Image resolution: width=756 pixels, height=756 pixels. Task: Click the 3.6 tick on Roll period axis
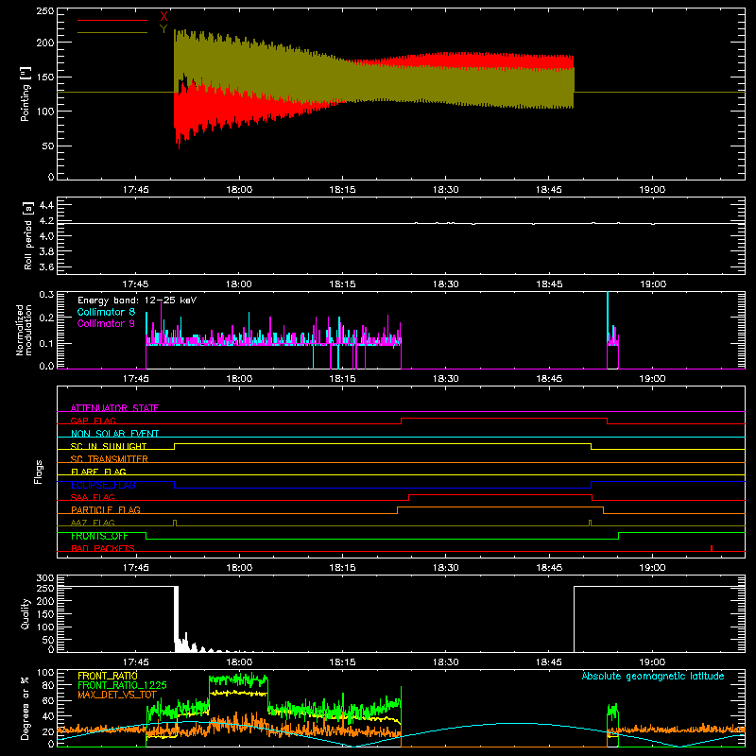coord(46,266)
